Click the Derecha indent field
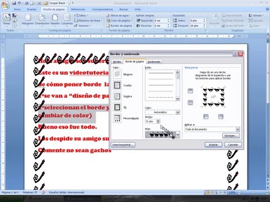Image resolution: width=270 pixels, height=202 pixels. coord(161,26)
